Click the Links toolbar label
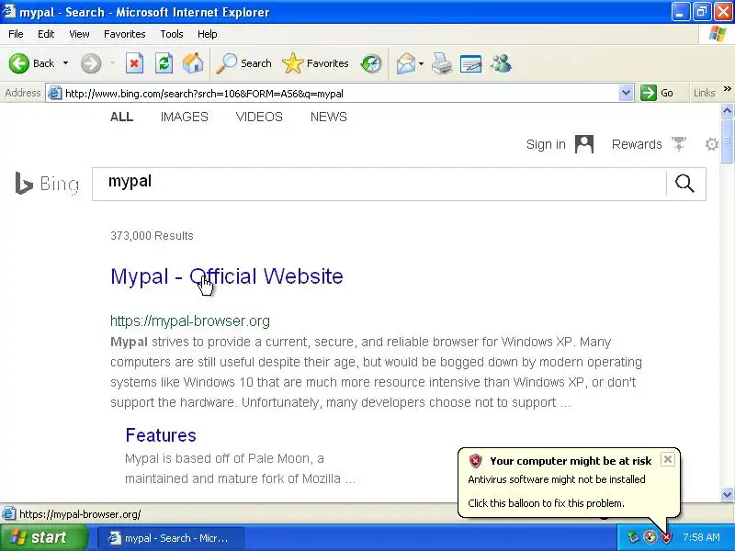The height and width of the screenshot is (551, 735). tap(704, 93)
